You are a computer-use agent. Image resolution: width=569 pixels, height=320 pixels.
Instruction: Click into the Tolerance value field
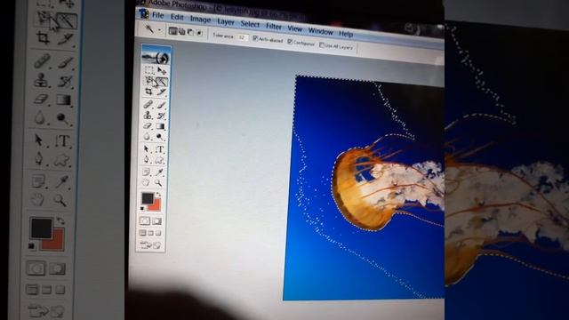[x=243, y=37]
